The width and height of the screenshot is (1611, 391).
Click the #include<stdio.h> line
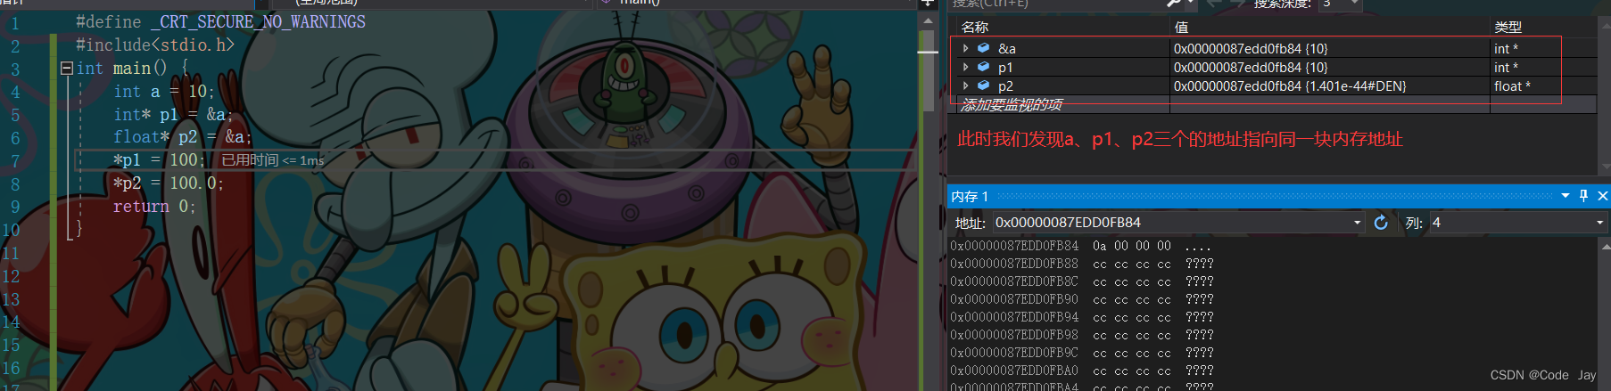155,45
